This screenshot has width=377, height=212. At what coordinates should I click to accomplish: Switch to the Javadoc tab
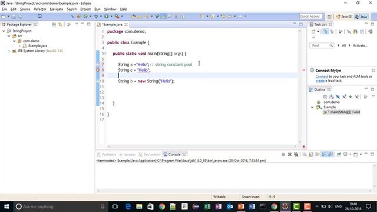(128, 154)
